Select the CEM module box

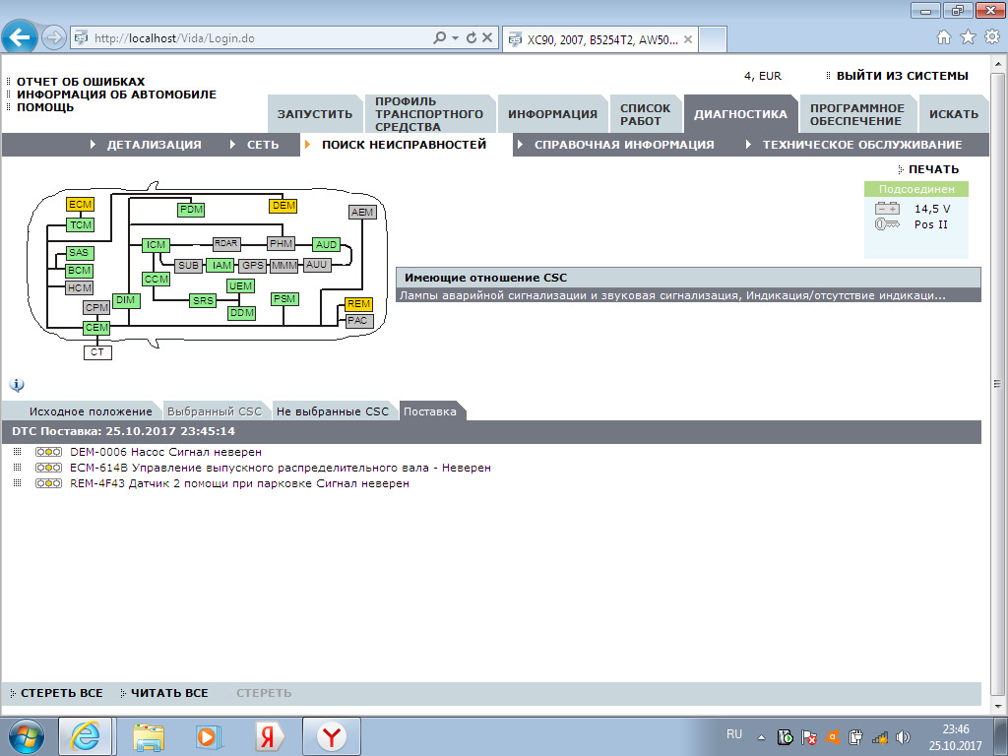[x=97, y=328]
